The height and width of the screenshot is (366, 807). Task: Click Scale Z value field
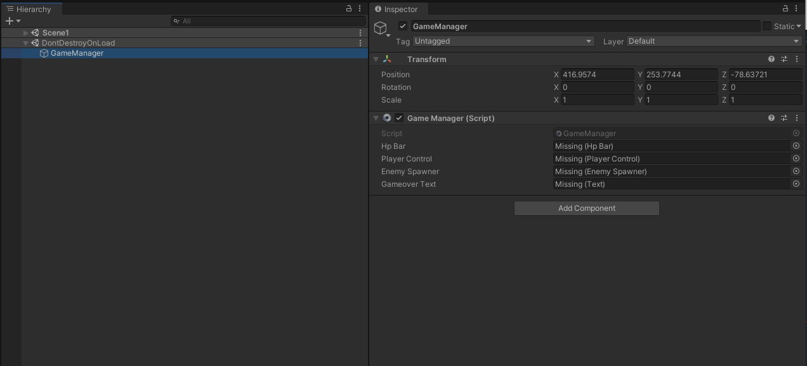coord(766,100)
